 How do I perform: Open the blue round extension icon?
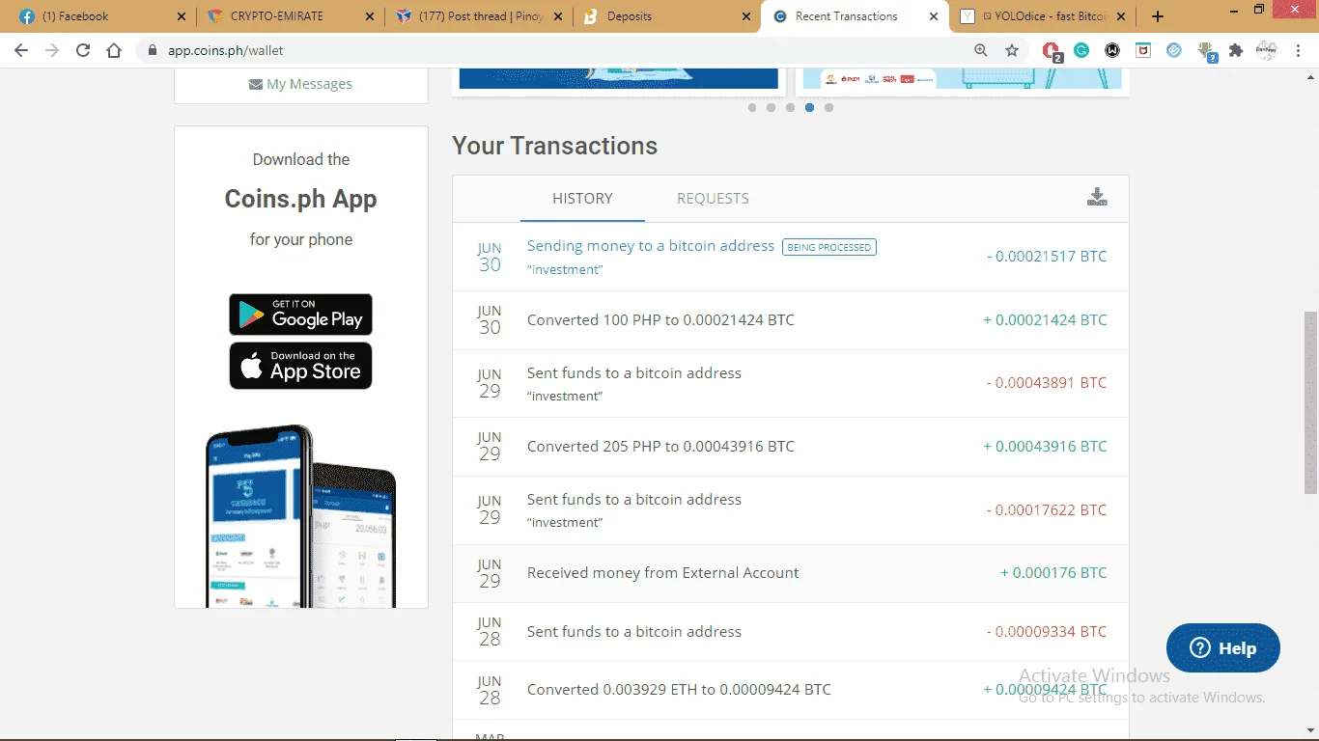pos(1174,51)
